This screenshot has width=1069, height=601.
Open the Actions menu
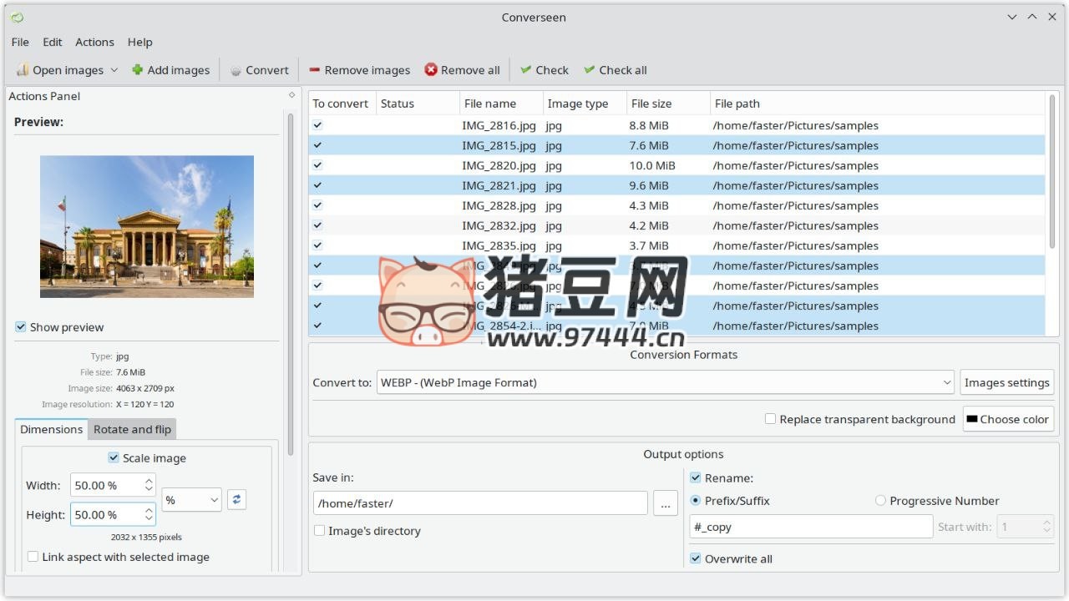click(x=94, y=42)
